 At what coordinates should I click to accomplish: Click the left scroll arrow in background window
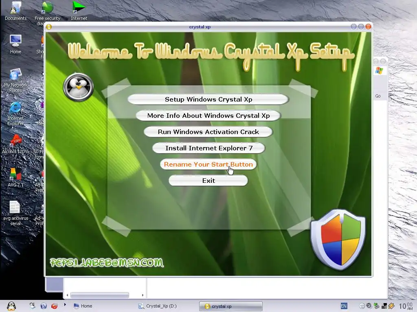coord(67,295)
